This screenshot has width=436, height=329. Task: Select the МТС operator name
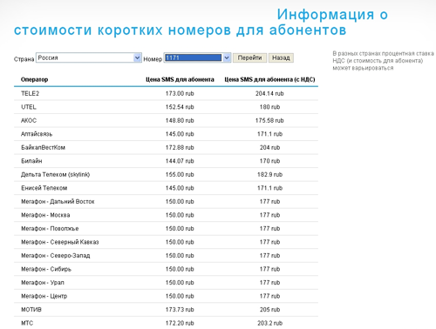pyautogui.click(x=27, y=323)
